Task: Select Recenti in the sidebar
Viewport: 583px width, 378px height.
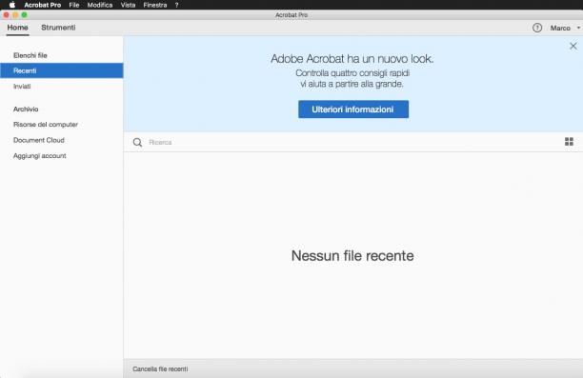Action: coord(62,70)
